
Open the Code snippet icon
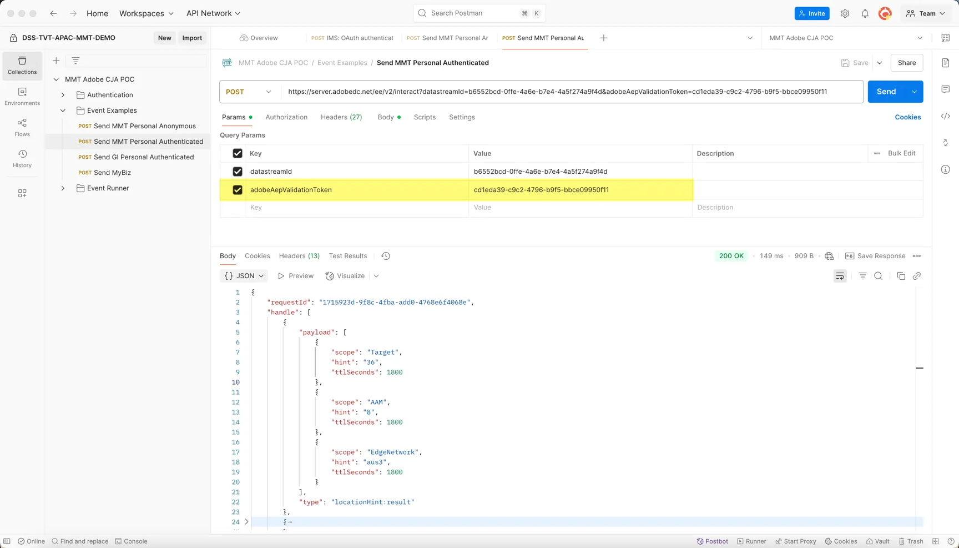pos(946,116)
